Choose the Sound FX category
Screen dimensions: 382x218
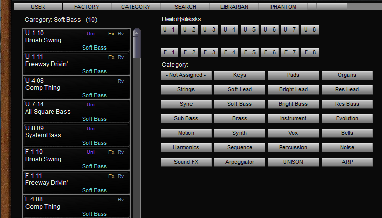pos(186,162)
